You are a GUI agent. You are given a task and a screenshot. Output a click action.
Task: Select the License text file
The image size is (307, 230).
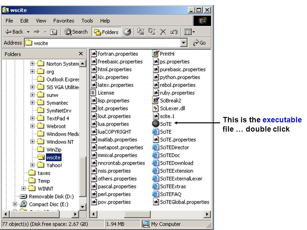[102, 93]
